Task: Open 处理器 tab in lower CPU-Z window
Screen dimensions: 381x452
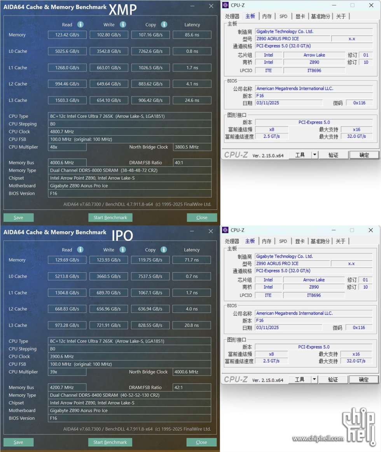Action: pos(232,241)
